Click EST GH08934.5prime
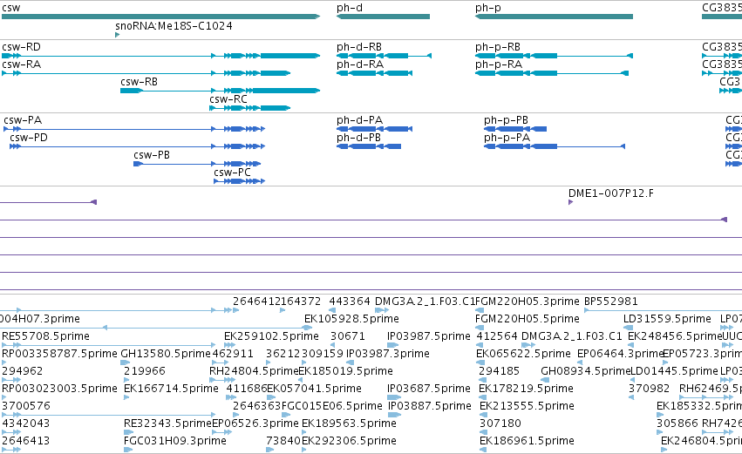Viewport: 742px width, 454px height. [x=586, y=372]
